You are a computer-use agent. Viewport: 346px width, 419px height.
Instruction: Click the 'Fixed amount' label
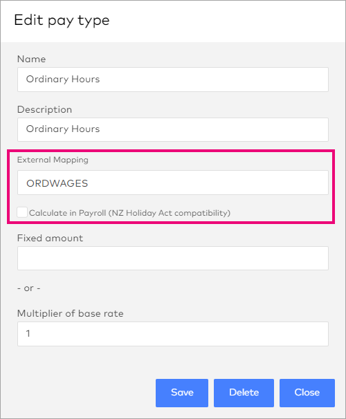click(x=50, y=238)
